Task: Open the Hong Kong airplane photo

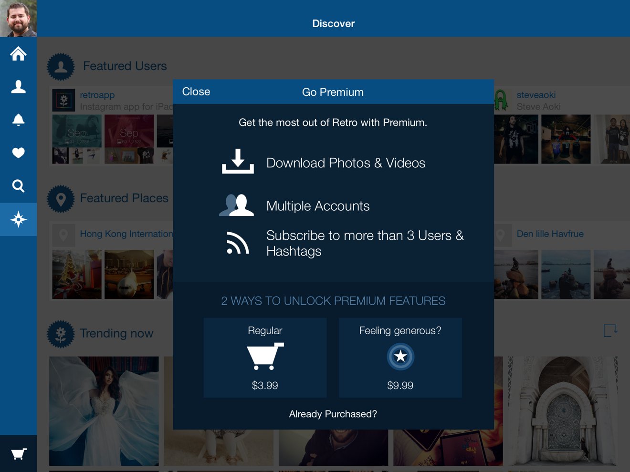Action: point(129,274)
